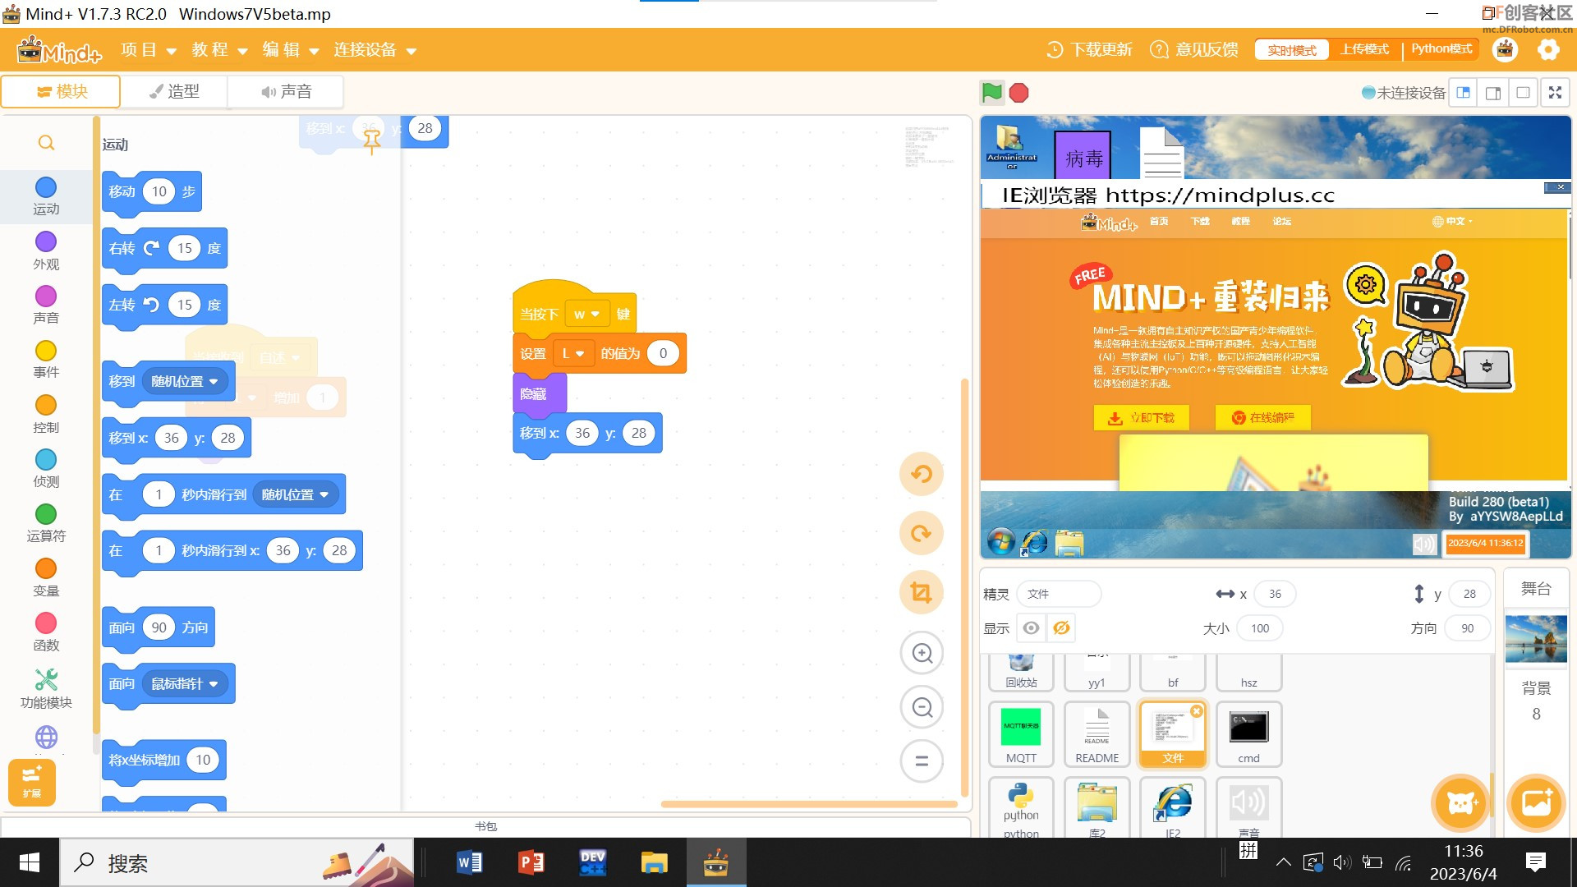This screenshot has height=887, width=1577.
Task: Switch to the hidden-stage layout
Action: click(1523, 93)
